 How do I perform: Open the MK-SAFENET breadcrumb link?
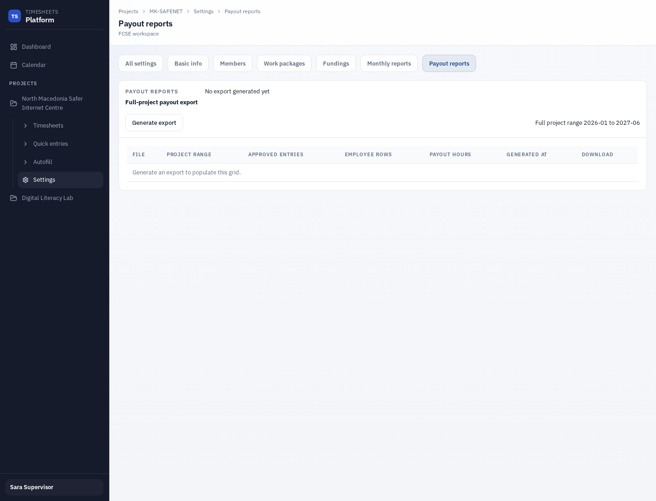(166, 11)
